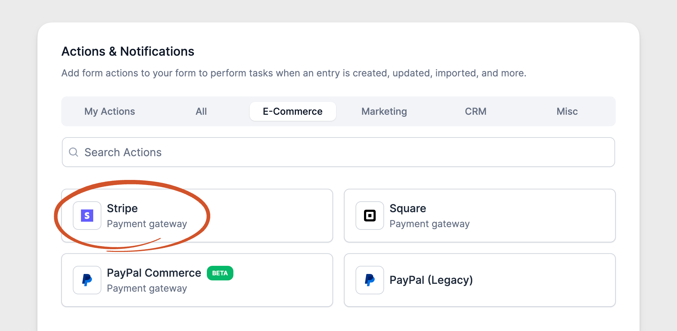This screenshot has width=677, height=331.
Task: Click the 'Add form actions' description text
Action: point(294,73)
